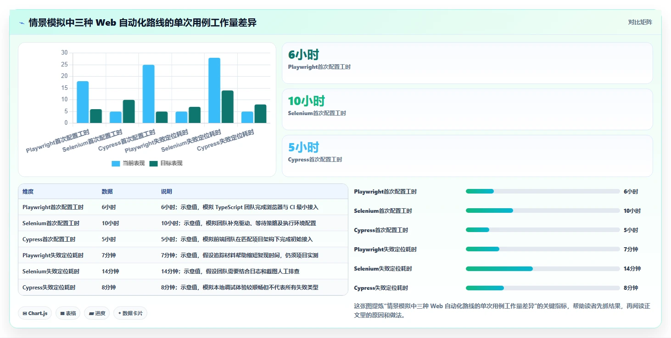Click the Selenium失败定位耗时 progress bar
Image resolution: width=671 pixels, height=338 pixels.
[542, 268]
